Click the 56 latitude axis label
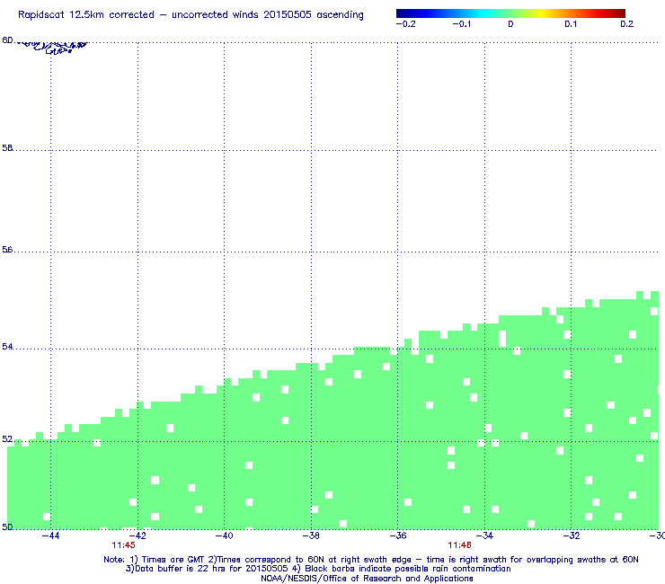Image resolution: width=665 pixels, height=584 pixels. [7, 250]
